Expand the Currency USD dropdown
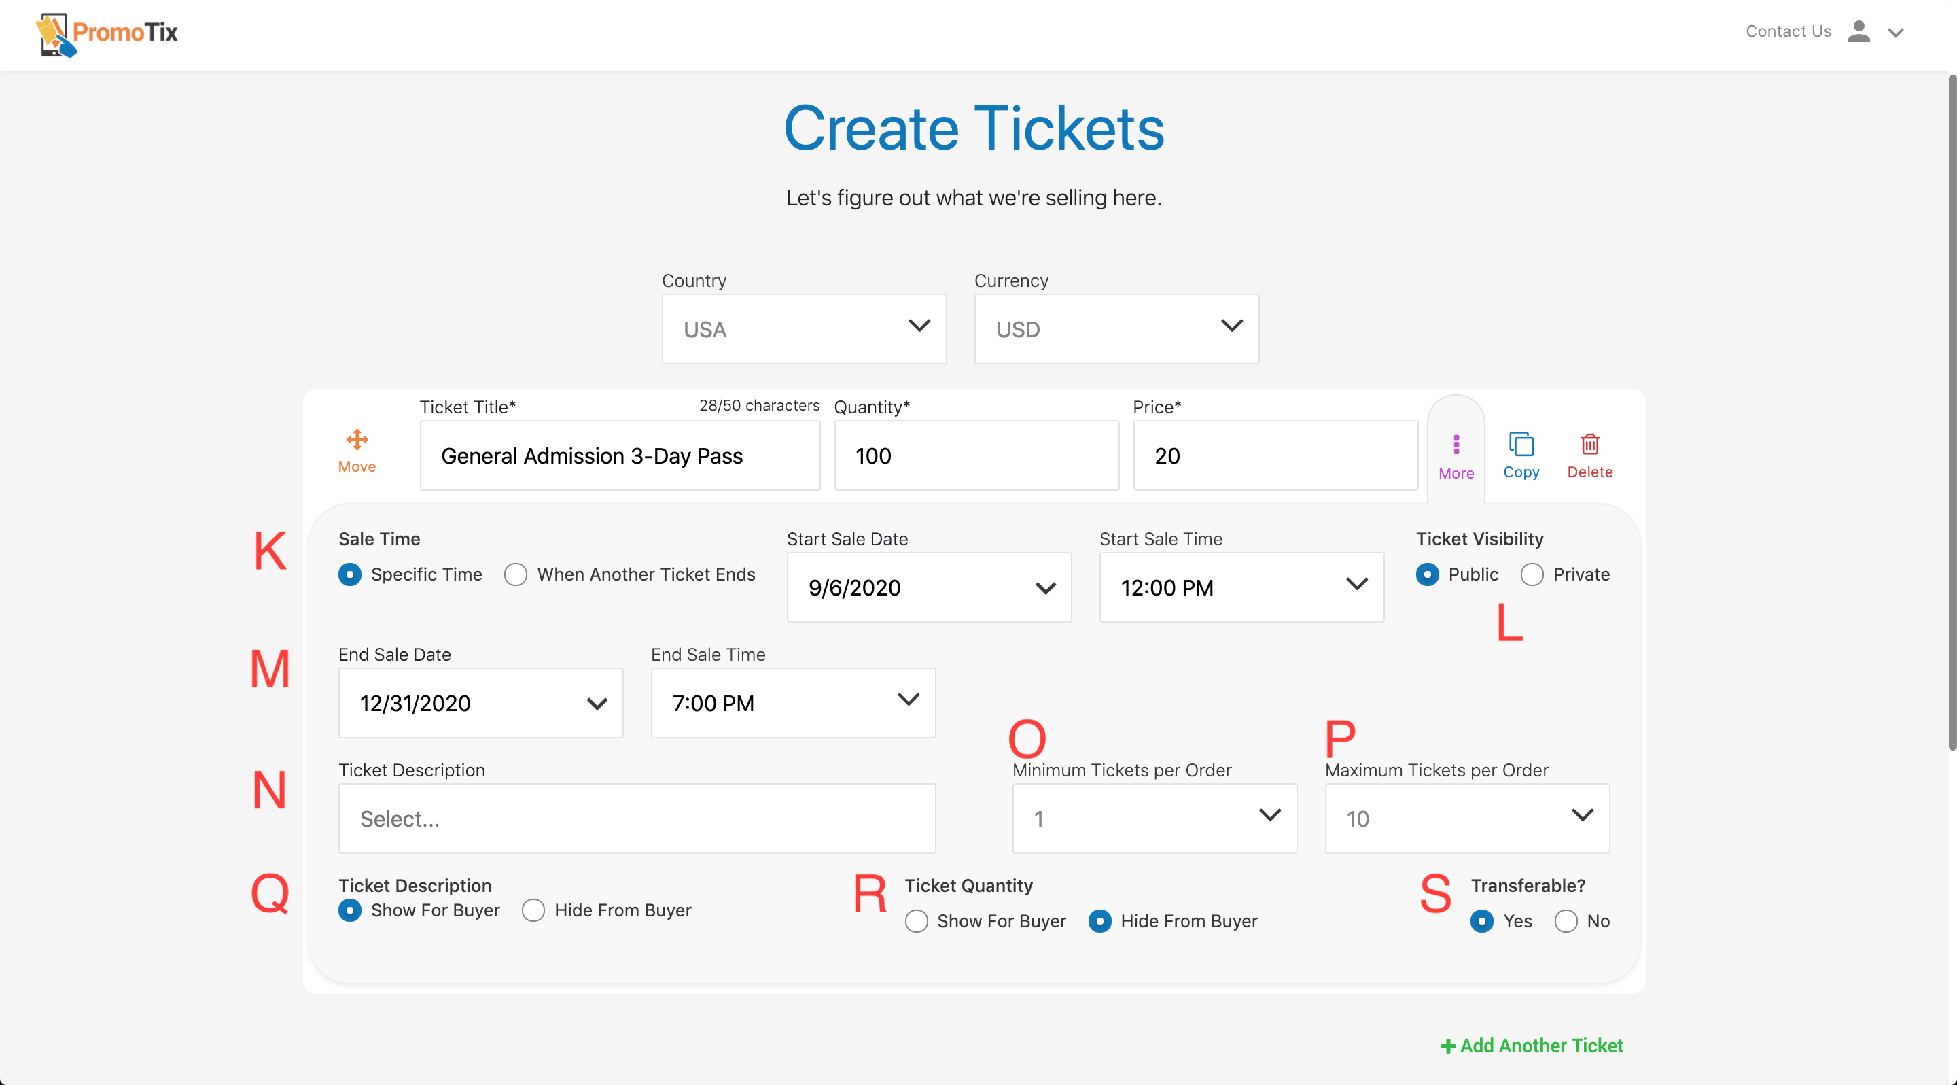 tap(1116, 329)
